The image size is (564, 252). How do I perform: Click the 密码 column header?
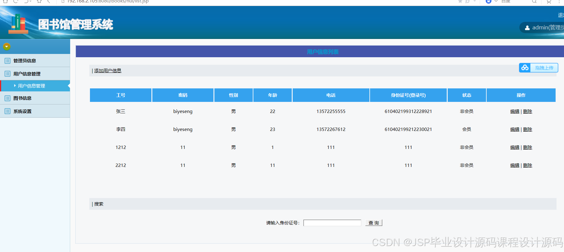click(183, 95)
